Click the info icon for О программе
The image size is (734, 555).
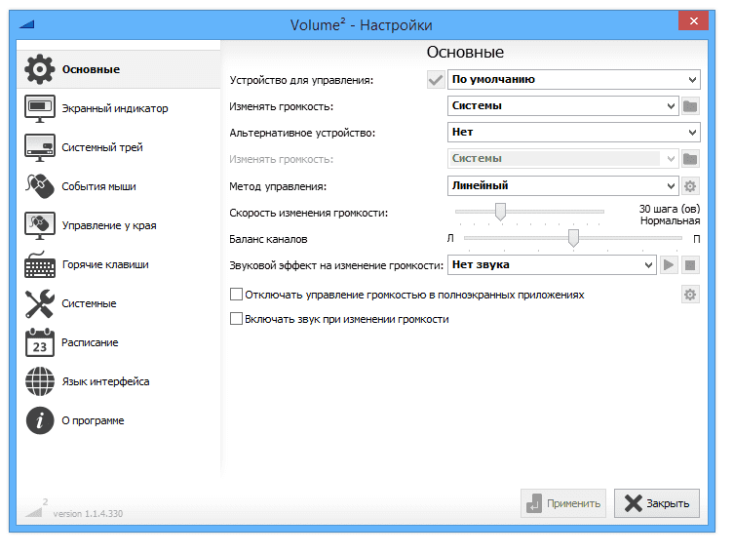(x=40, y=420)
